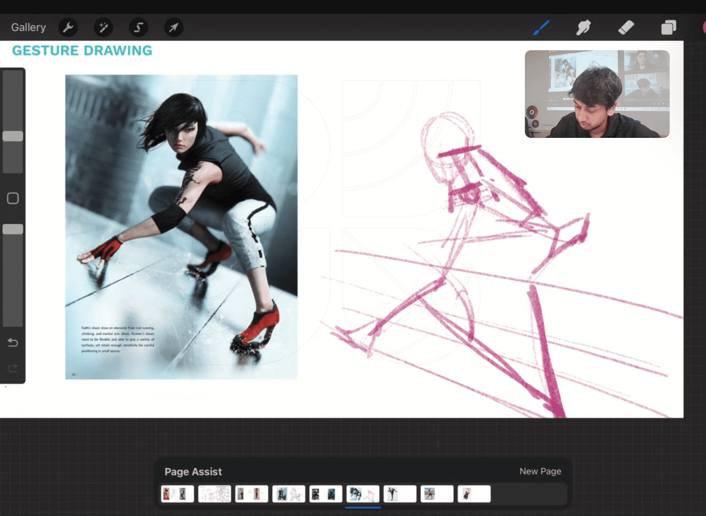This screenshot has width=706, height=516.
Task: Open the third page thumbnail in Page Assist
Action: point(251,494)
